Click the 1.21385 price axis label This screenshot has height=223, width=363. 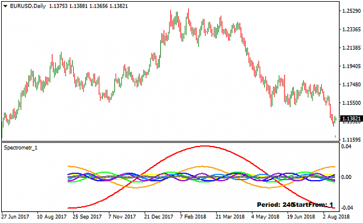[351, 47]
